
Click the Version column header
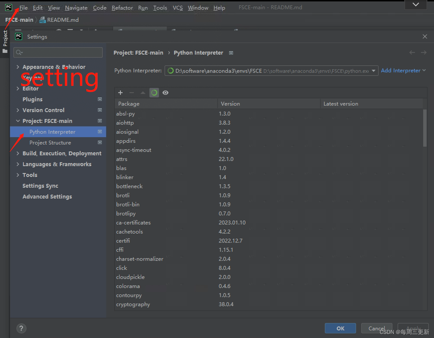pyautogui.click(x=269, y=104)
